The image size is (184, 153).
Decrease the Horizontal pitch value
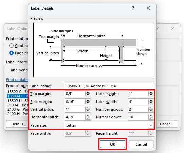(88, 118)
